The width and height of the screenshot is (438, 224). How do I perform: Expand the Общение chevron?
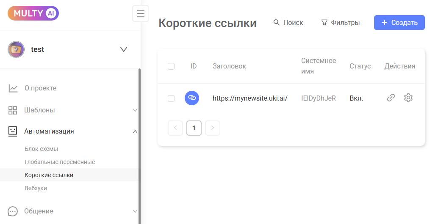click(135, 211)
